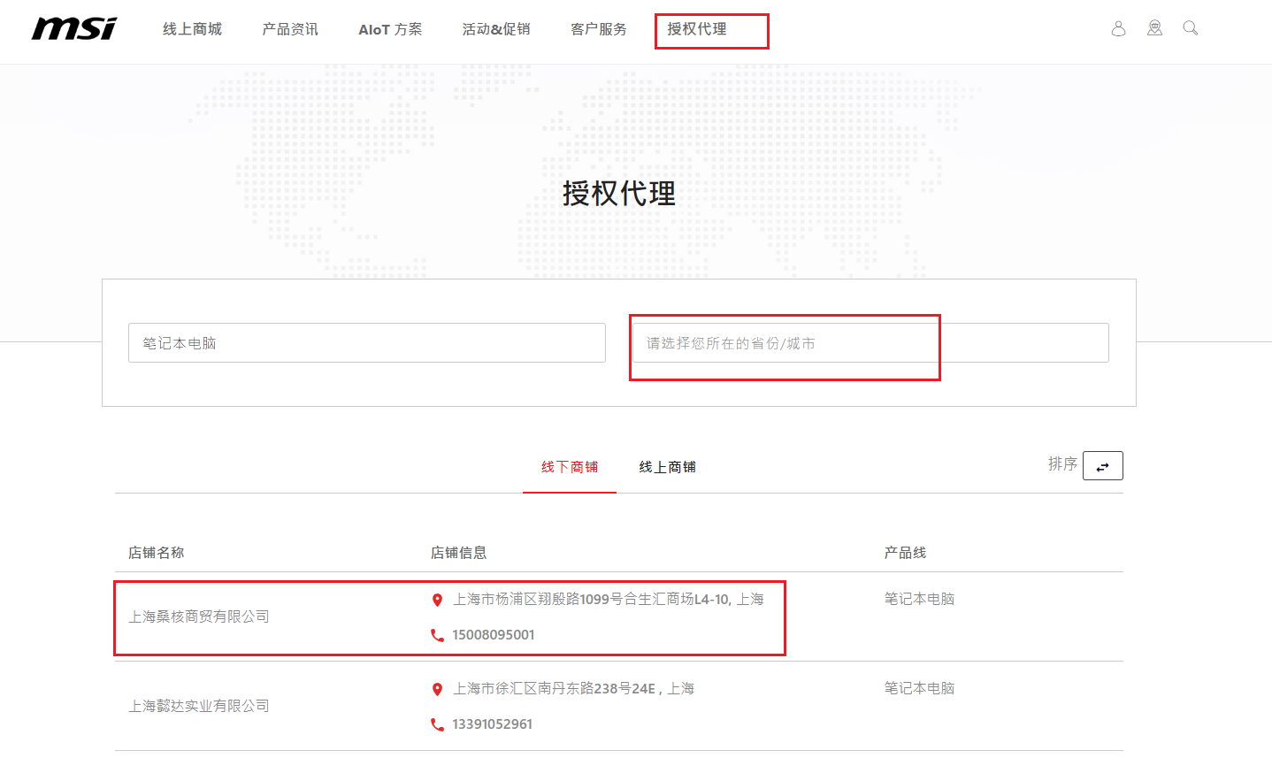This screenshot has width=1272, height=758.
Task: Open the province/city selection dropdown
Action: (x=870, y=343)
